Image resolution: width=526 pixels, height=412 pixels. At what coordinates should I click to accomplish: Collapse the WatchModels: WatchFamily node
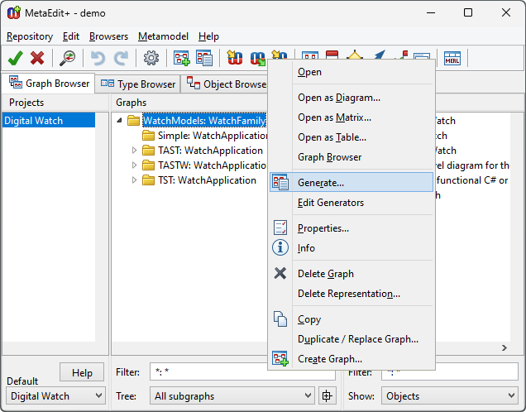119,121
